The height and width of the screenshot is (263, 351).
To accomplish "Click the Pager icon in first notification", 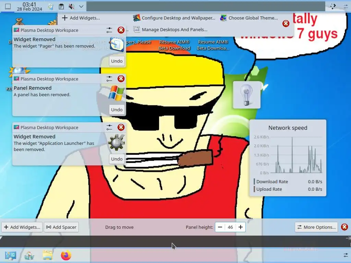I will tap(117, 45).
